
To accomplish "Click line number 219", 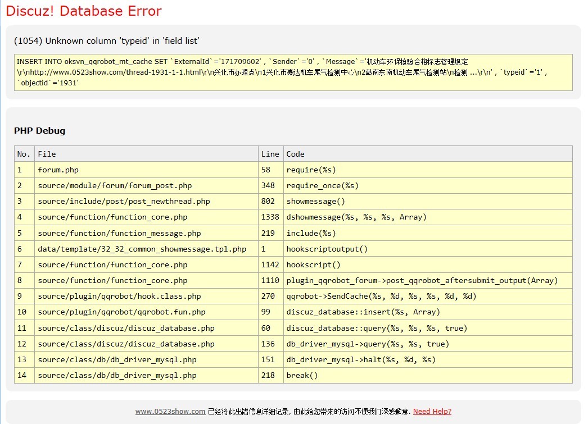I will tap(271, 233).
